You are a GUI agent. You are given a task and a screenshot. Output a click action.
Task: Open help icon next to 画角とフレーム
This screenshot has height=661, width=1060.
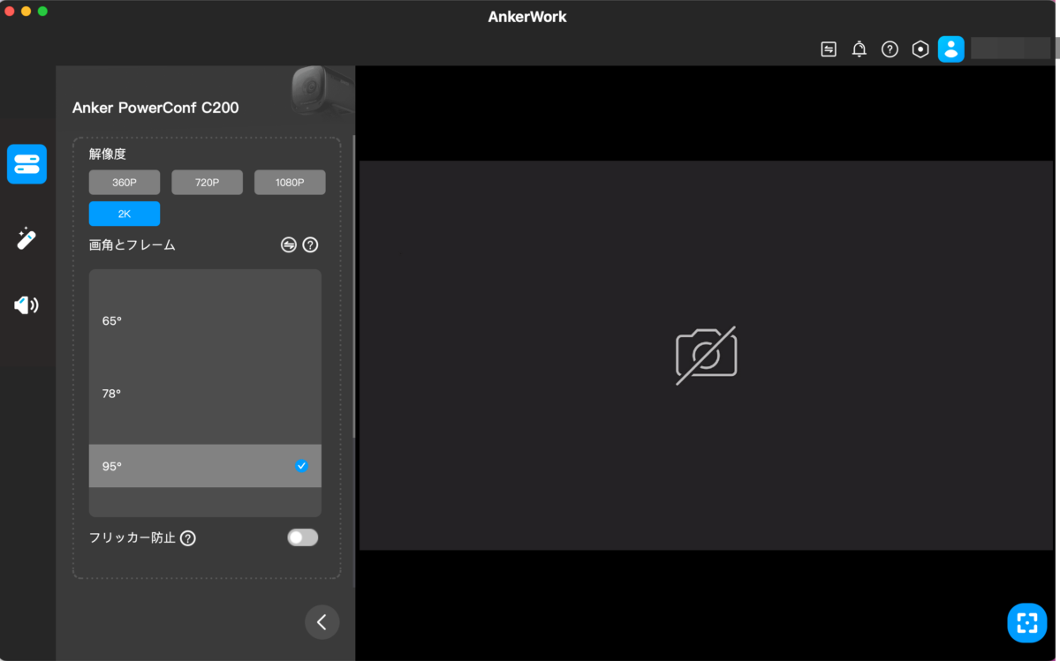(x=310, y=245)
